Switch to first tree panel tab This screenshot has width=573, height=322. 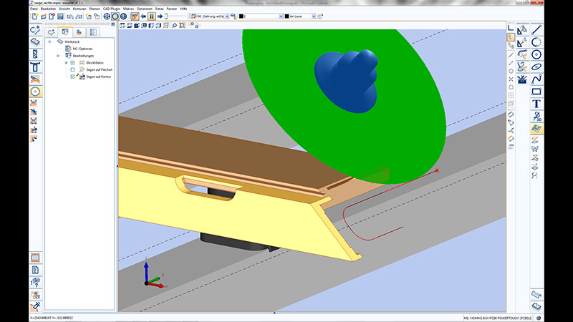(51, 32)
